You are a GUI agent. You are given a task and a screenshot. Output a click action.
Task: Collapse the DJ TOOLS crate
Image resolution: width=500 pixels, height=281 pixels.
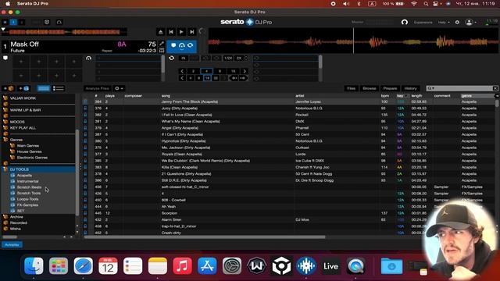point(5,169)
